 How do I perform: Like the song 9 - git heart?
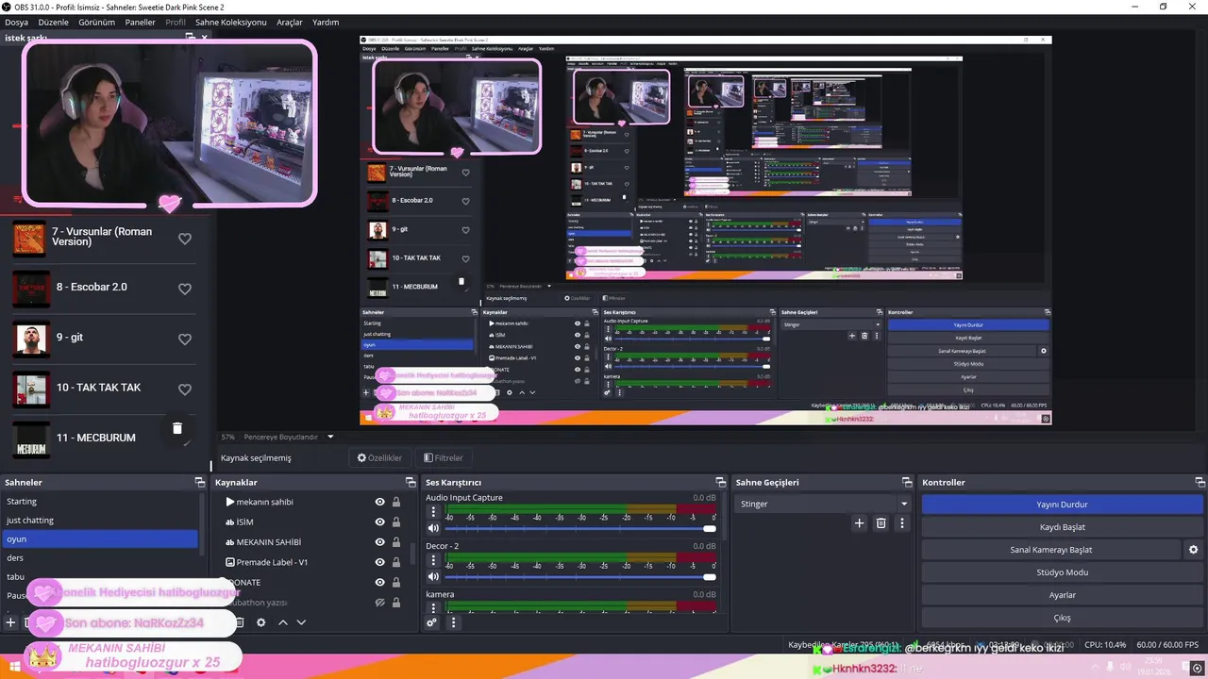[185, 339]
